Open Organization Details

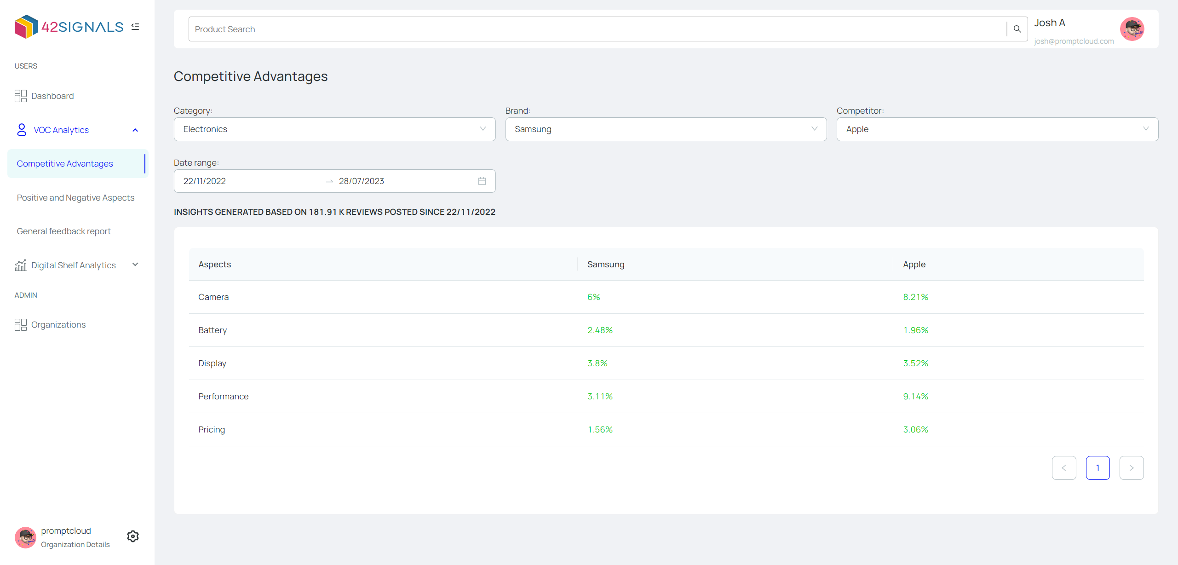pos(75,544)
